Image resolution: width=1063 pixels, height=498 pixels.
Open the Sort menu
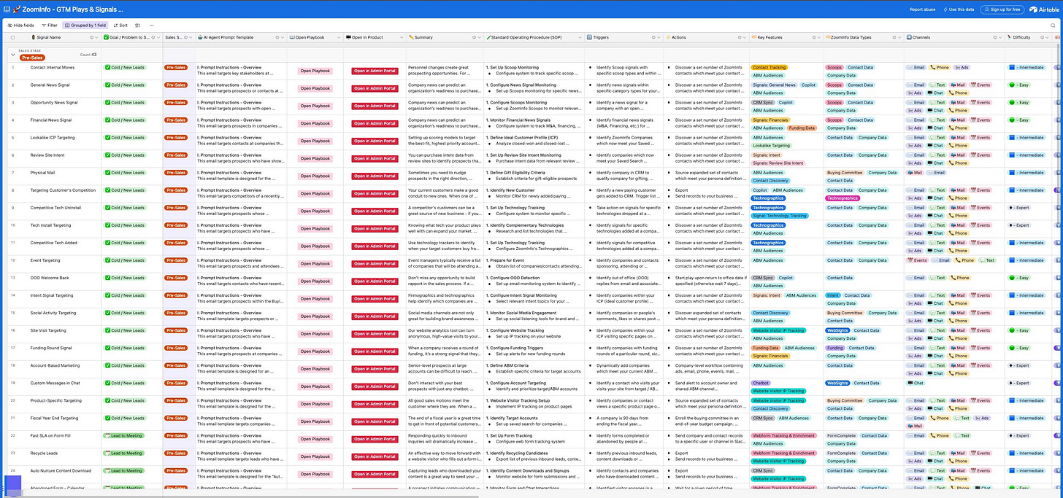click(x=120, y=25)
